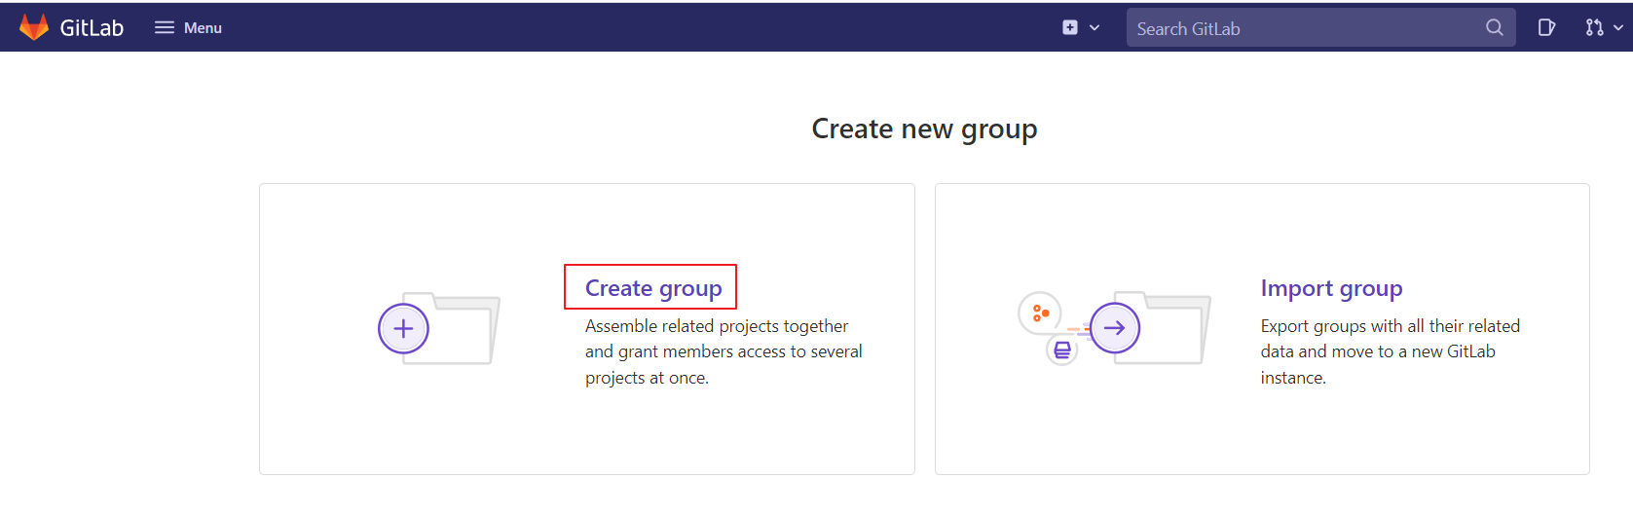Click the plus-circle folder illustration
The image size is (1633, 516).
click(403, 329)
